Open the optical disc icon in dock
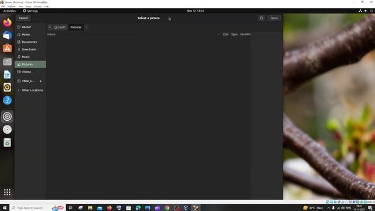 point(7,130)
